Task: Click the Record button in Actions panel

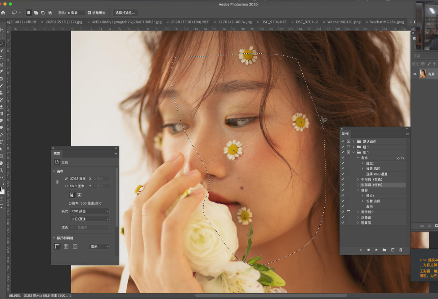Action: tap(368, 250)
